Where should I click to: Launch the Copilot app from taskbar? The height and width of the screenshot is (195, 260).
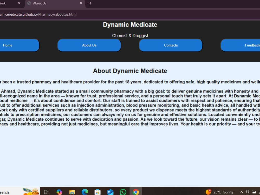[x=59, y=192]
